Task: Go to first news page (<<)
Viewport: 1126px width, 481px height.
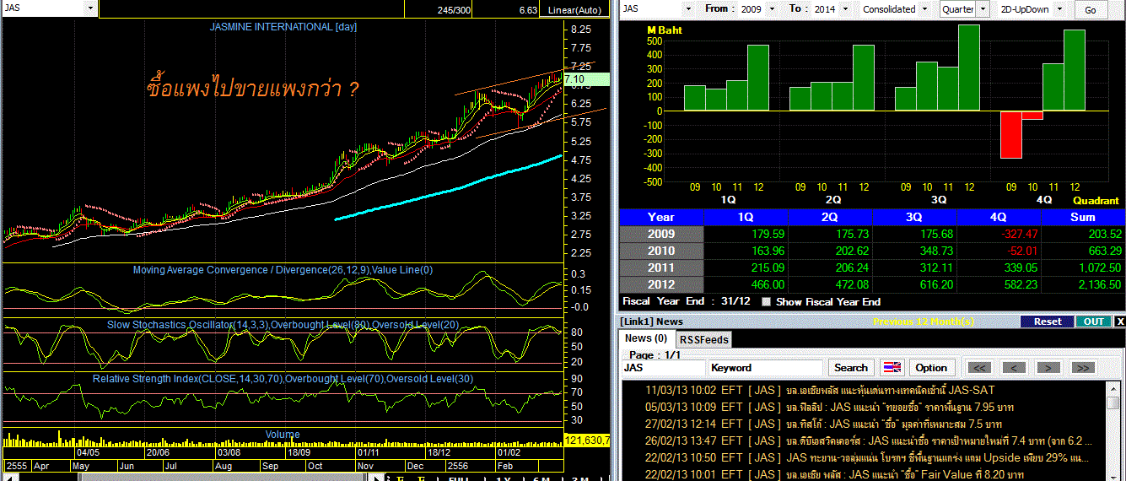Action: point(978,367)
